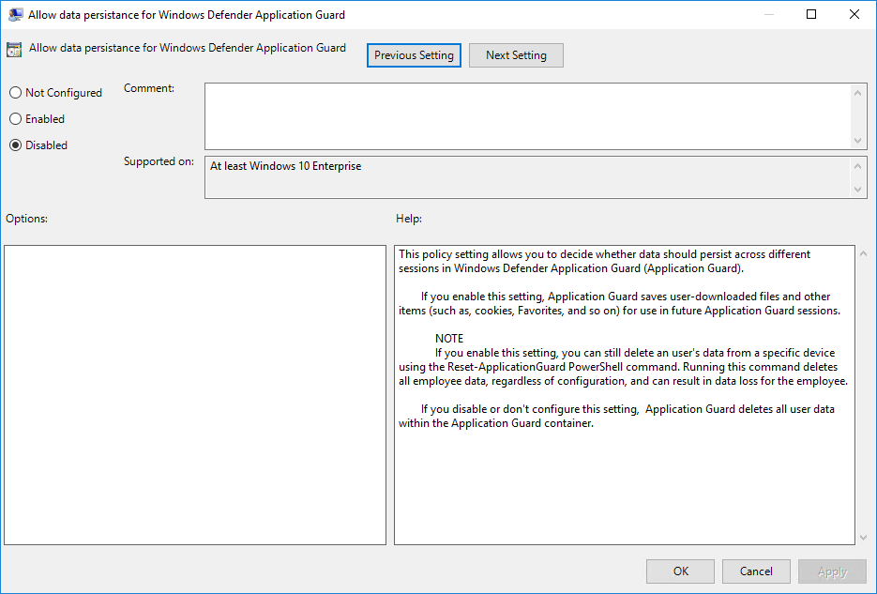This screenshot has height=594, width=877.
Task: Click 'Reset-ApplicationGuard PowerShell command' text
Action: click(x=561, y=367)
